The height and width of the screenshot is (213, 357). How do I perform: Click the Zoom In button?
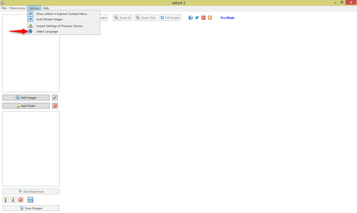tap(123, 18)
